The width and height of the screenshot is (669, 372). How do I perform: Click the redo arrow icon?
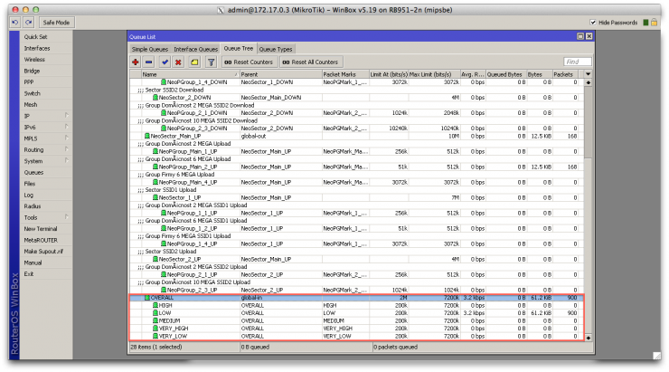29,23
